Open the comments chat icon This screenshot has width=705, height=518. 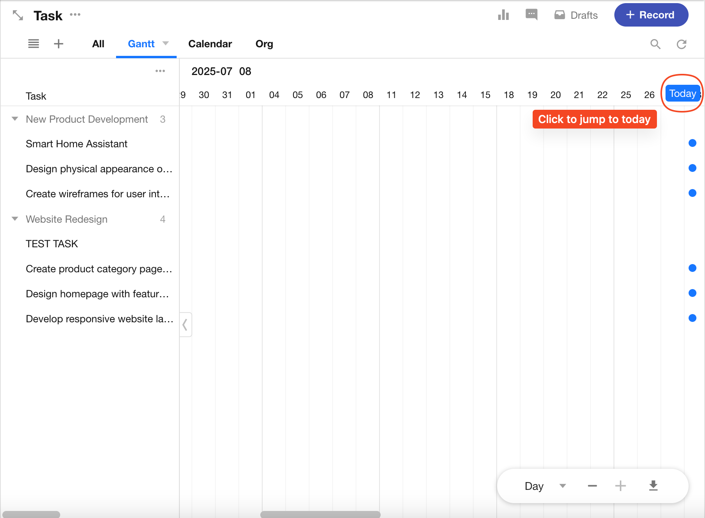(x=531, y=15)
